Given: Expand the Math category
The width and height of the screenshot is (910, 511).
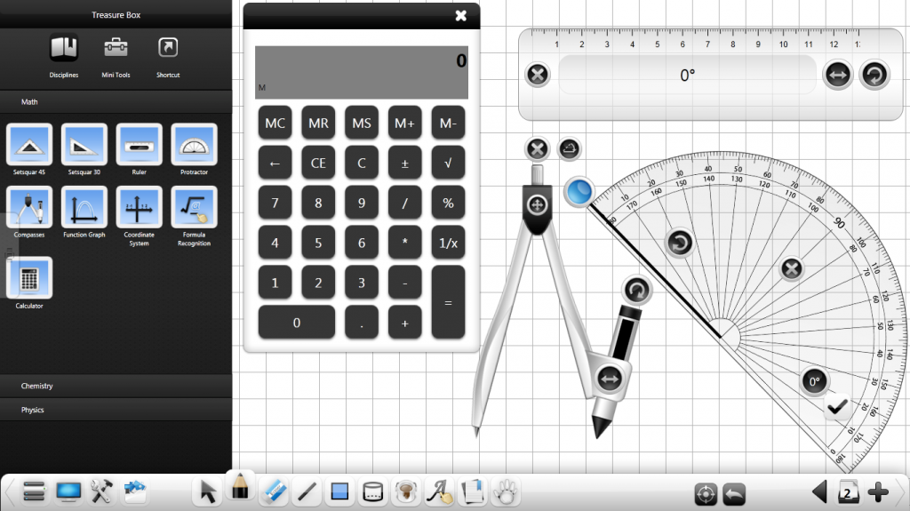Looking at the screenshot, I should [116, 101].
